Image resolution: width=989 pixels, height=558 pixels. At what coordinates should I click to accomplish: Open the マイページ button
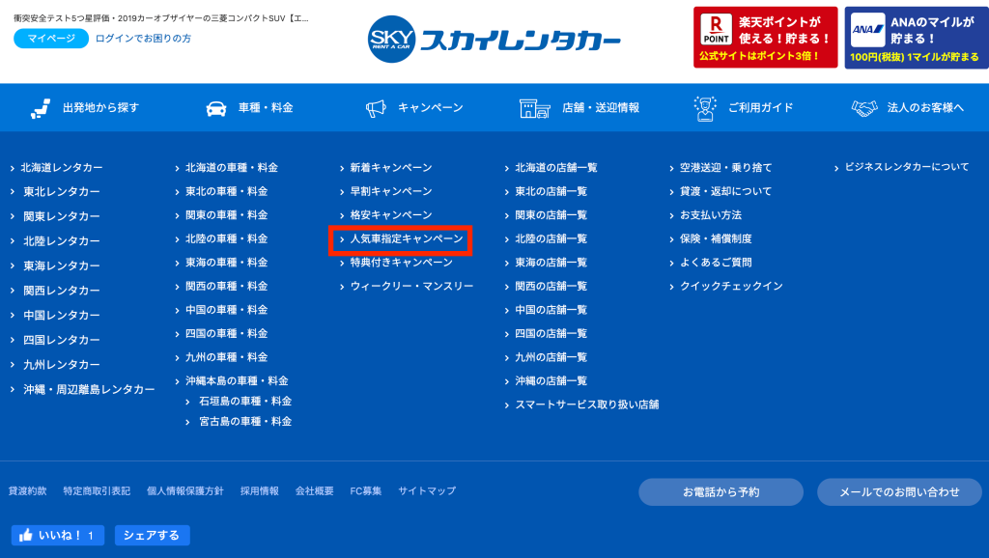tap(51, 39)
